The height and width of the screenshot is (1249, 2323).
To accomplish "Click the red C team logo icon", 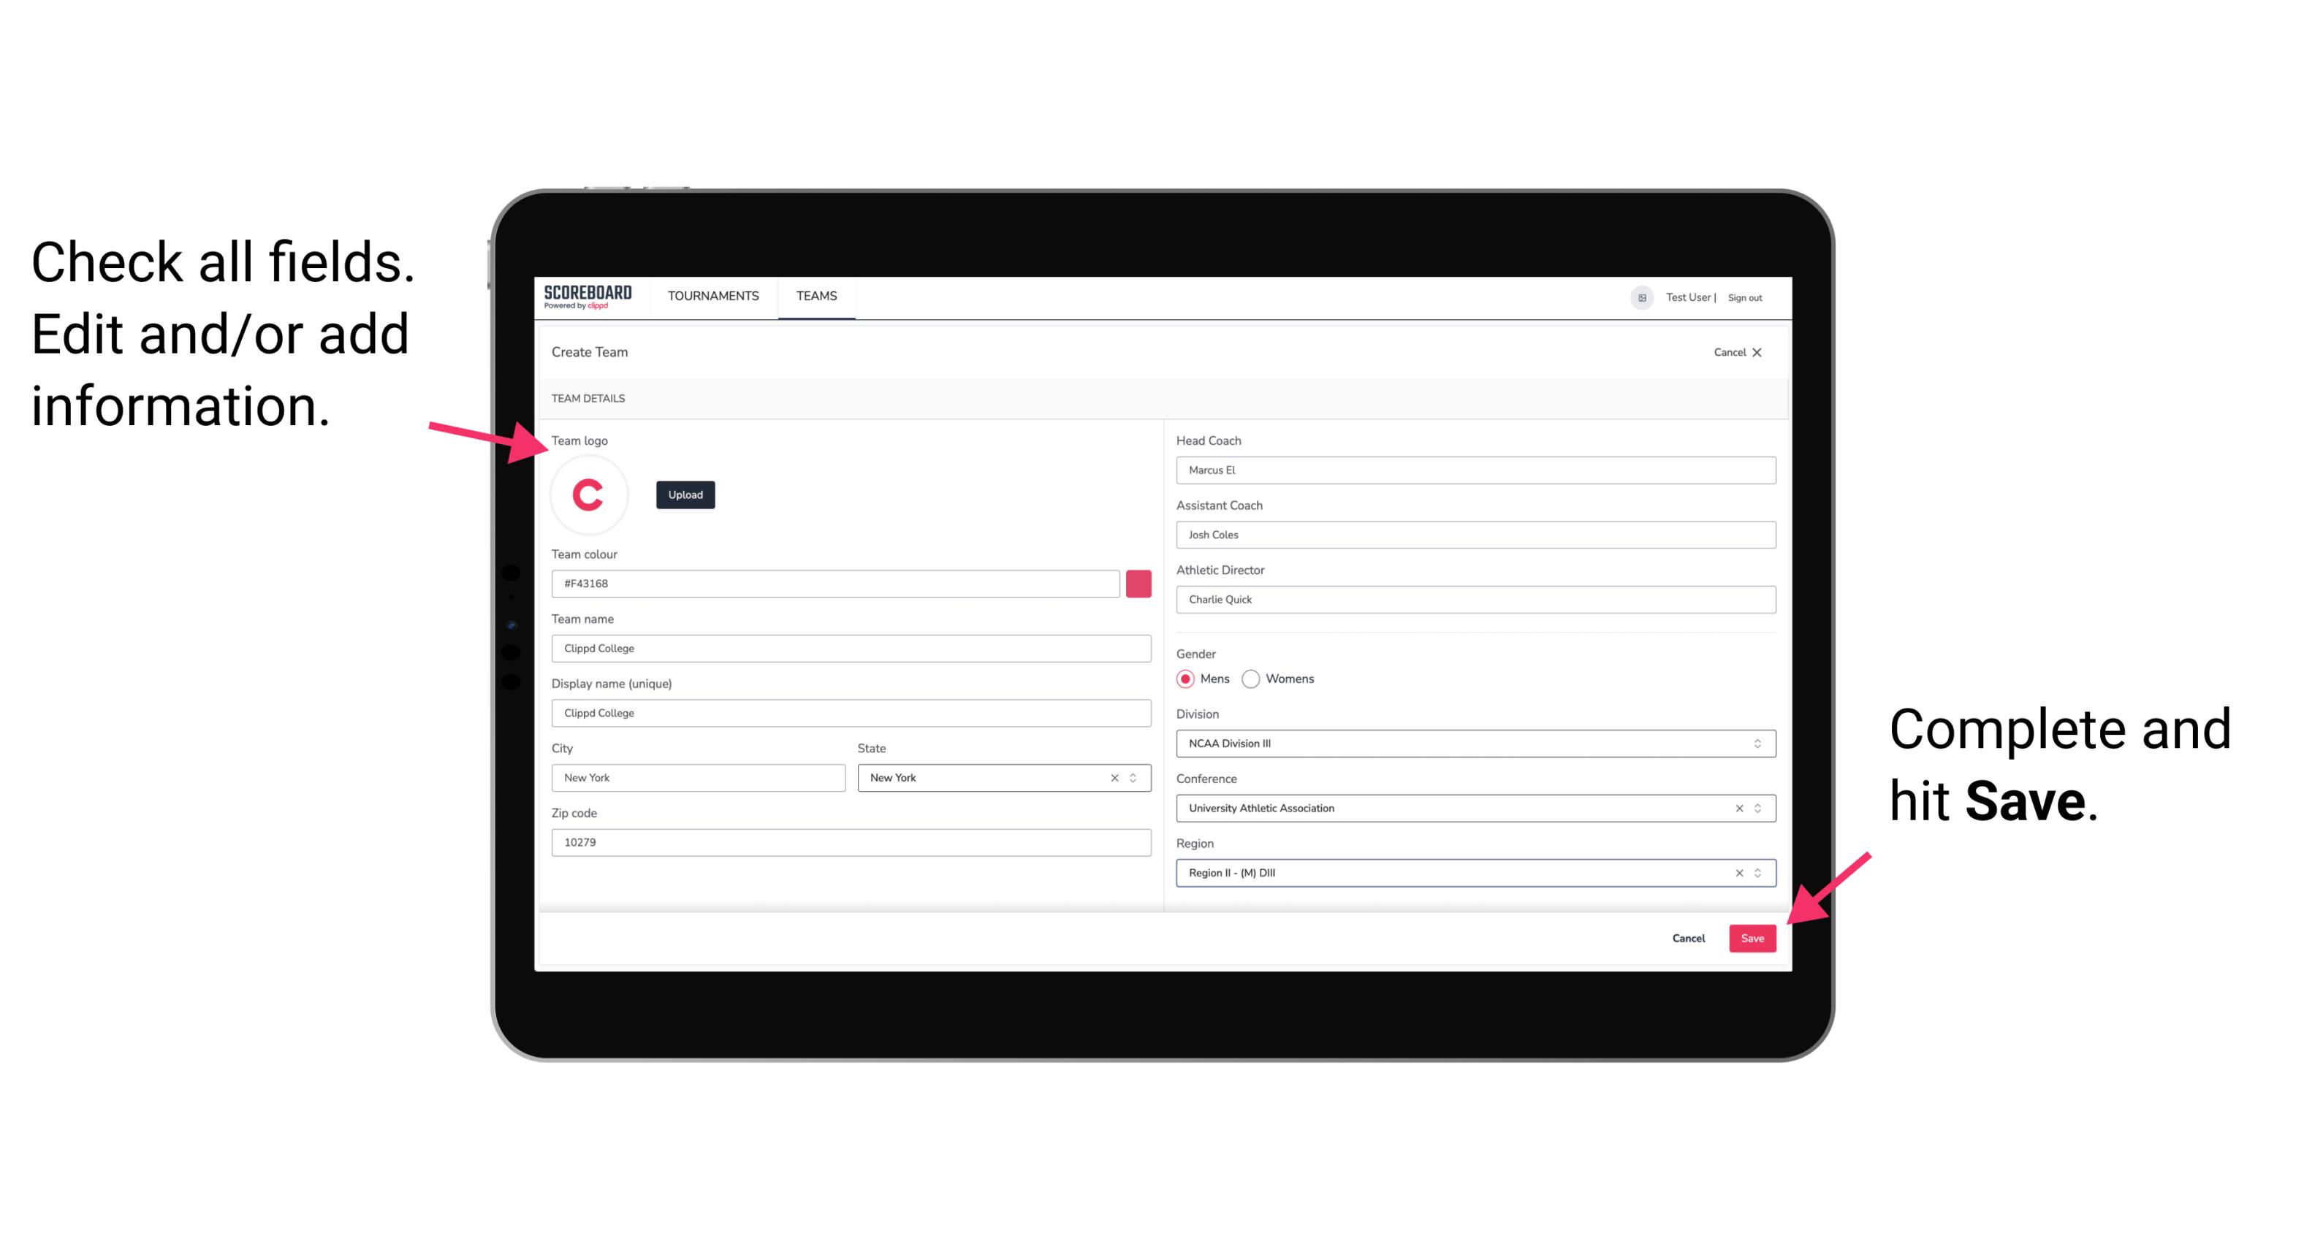I will tap(588, 494).
